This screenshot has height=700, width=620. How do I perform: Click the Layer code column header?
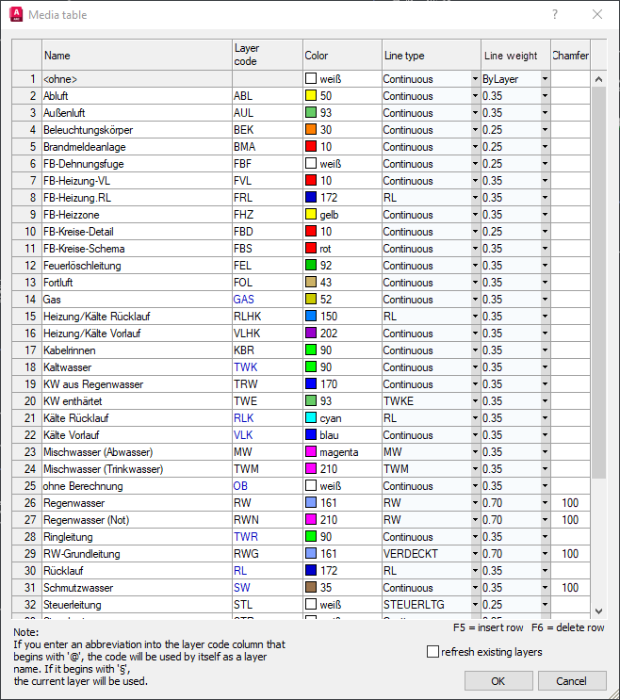[x=268, y=55]
